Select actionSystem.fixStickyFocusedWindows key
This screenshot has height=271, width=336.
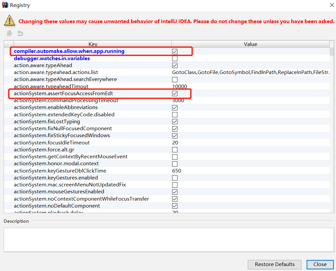(62, 135)
